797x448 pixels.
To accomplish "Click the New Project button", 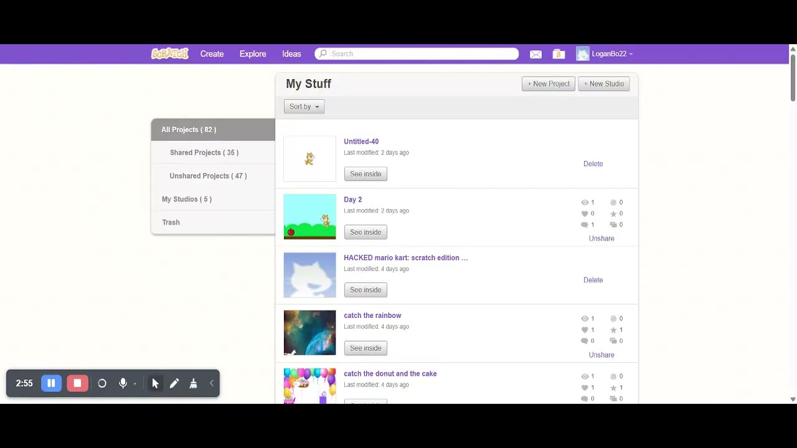I will point(549,83).
